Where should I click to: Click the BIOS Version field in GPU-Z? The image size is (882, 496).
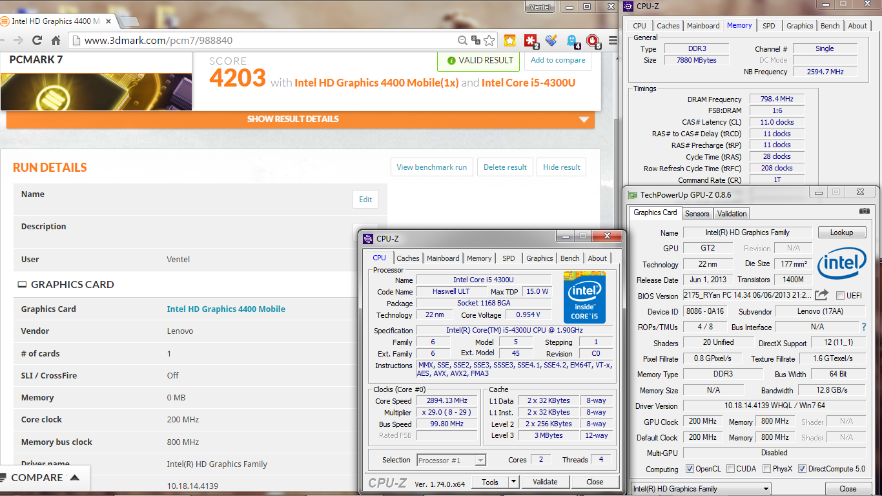(746, 296)
